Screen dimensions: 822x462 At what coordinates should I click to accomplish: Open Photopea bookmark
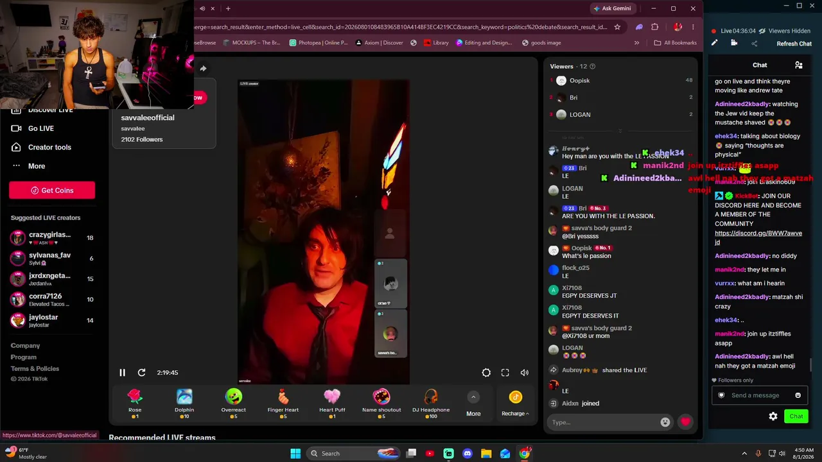[x=319, y=43]
